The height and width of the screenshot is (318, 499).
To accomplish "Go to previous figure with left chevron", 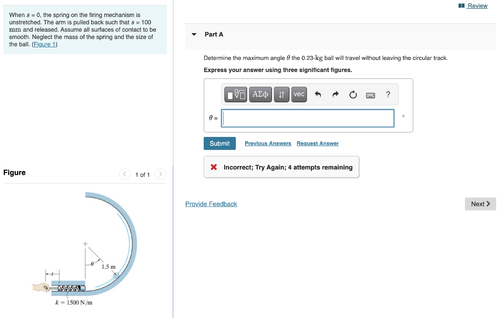I will point(124,174).
